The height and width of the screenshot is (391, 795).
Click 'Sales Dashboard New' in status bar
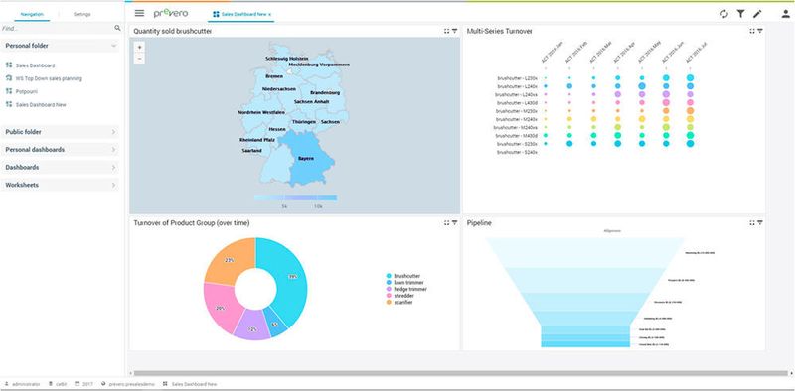tap(194, 384)
